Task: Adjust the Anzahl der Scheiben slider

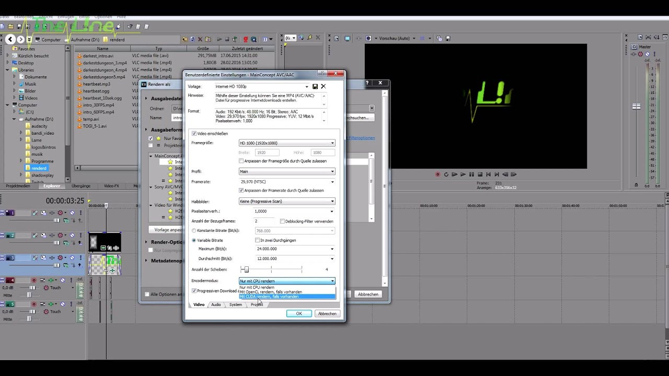Action: 246,269
